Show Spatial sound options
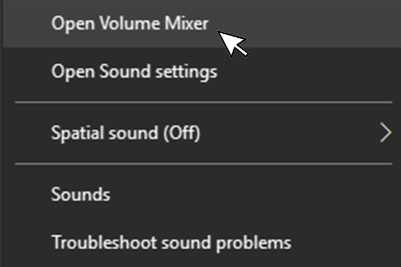 click(126, 133)
